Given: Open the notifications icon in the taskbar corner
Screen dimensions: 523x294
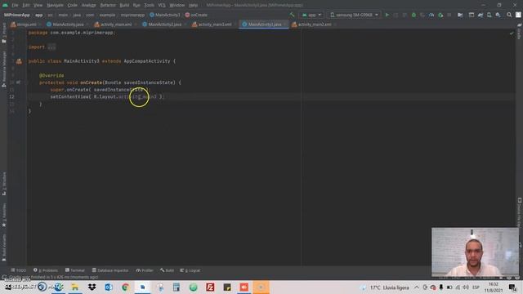Looking at the screenshot, I should point(512,287).
